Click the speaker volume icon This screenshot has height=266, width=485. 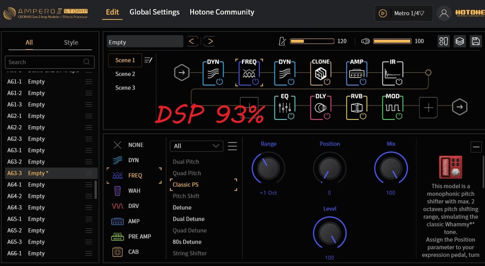(x=365, y=41)
